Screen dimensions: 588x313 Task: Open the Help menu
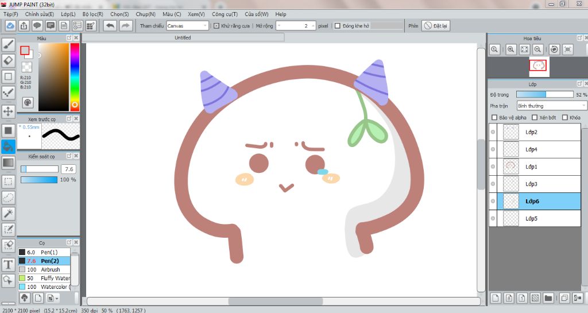[x=280, y=14]
